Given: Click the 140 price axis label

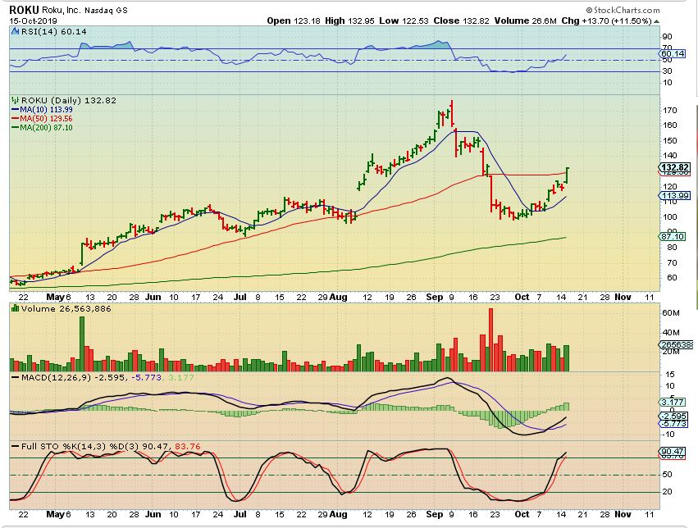Looking at the screenshot, I should click(x=669, y=156).
